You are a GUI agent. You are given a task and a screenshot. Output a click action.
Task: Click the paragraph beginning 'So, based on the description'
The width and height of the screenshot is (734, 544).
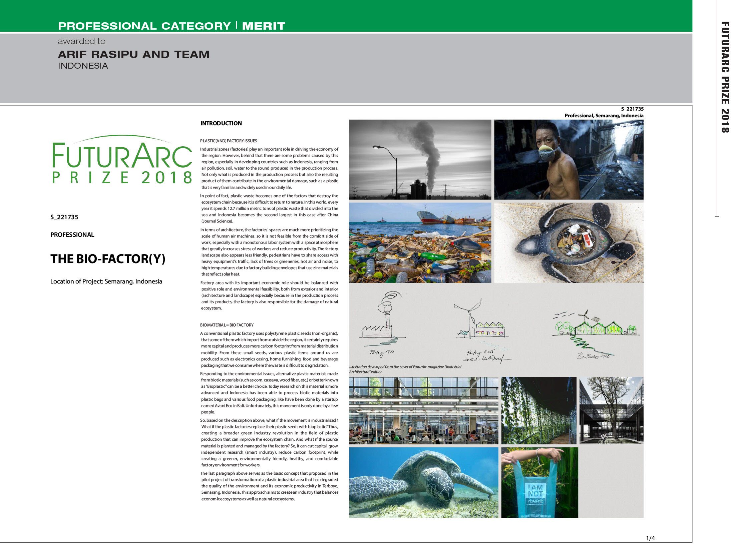click(x=269, y=443)
